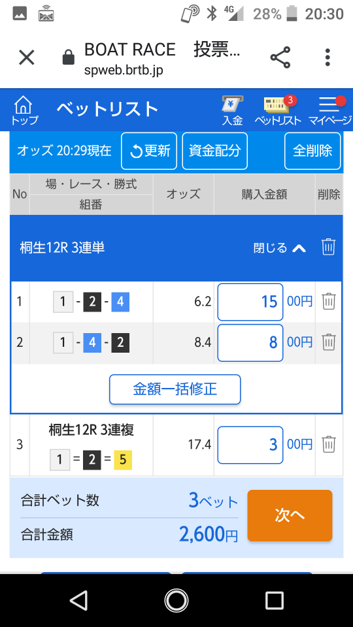
Task: Proceed with the orange 次へ button
Action: [290, 515]
